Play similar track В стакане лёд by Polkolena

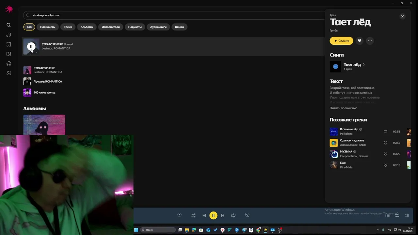[x=334, y=132]
